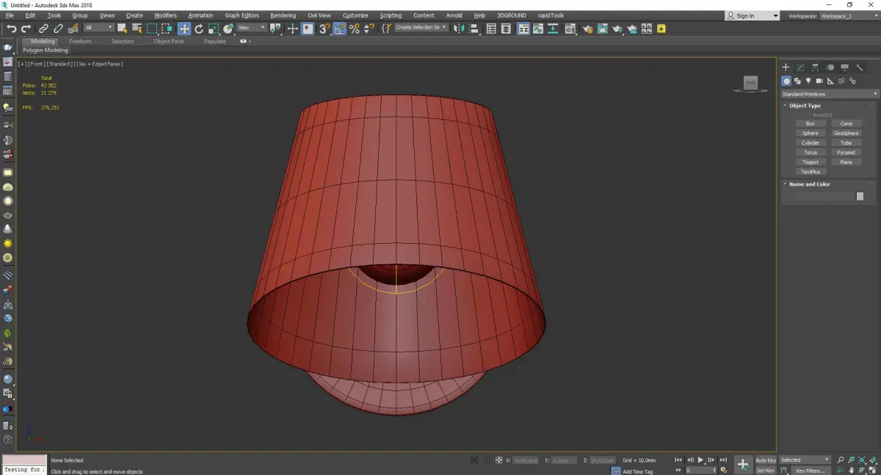Viewport: 881px width, 475px height.
Task: Toggle Auto Key animation mode
Action: 765,460
